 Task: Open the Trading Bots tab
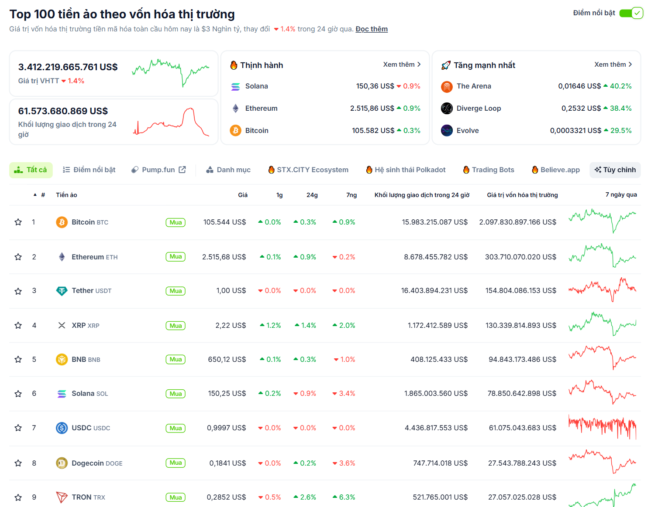coord(489,170)
